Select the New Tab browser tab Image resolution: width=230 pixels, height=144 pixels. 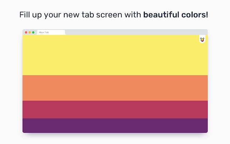click(51, 32)
